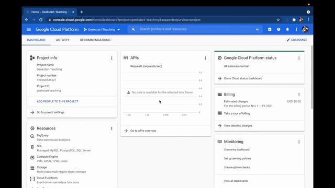
Task: Click the browser address bar URL
Action: pyautogui.click(x=127, y=20)
